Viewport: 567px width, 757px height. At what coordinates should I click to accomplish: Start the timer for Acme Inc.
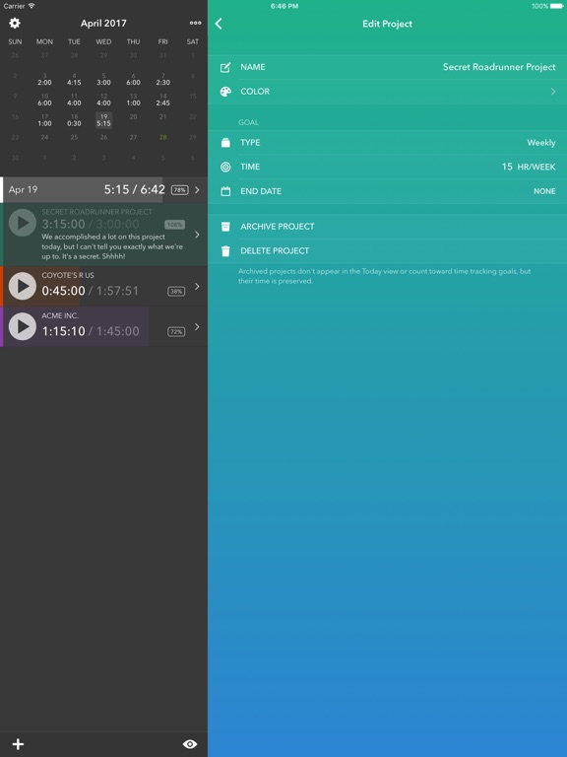click(x=23, y=326)
